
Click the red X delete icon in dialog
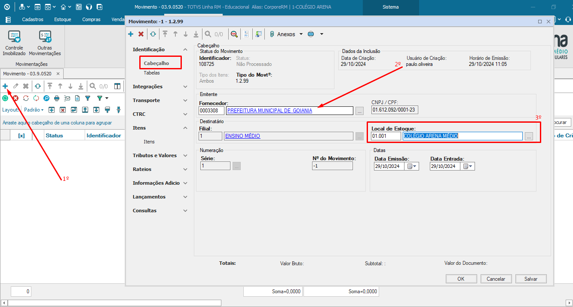coord(141,34)
